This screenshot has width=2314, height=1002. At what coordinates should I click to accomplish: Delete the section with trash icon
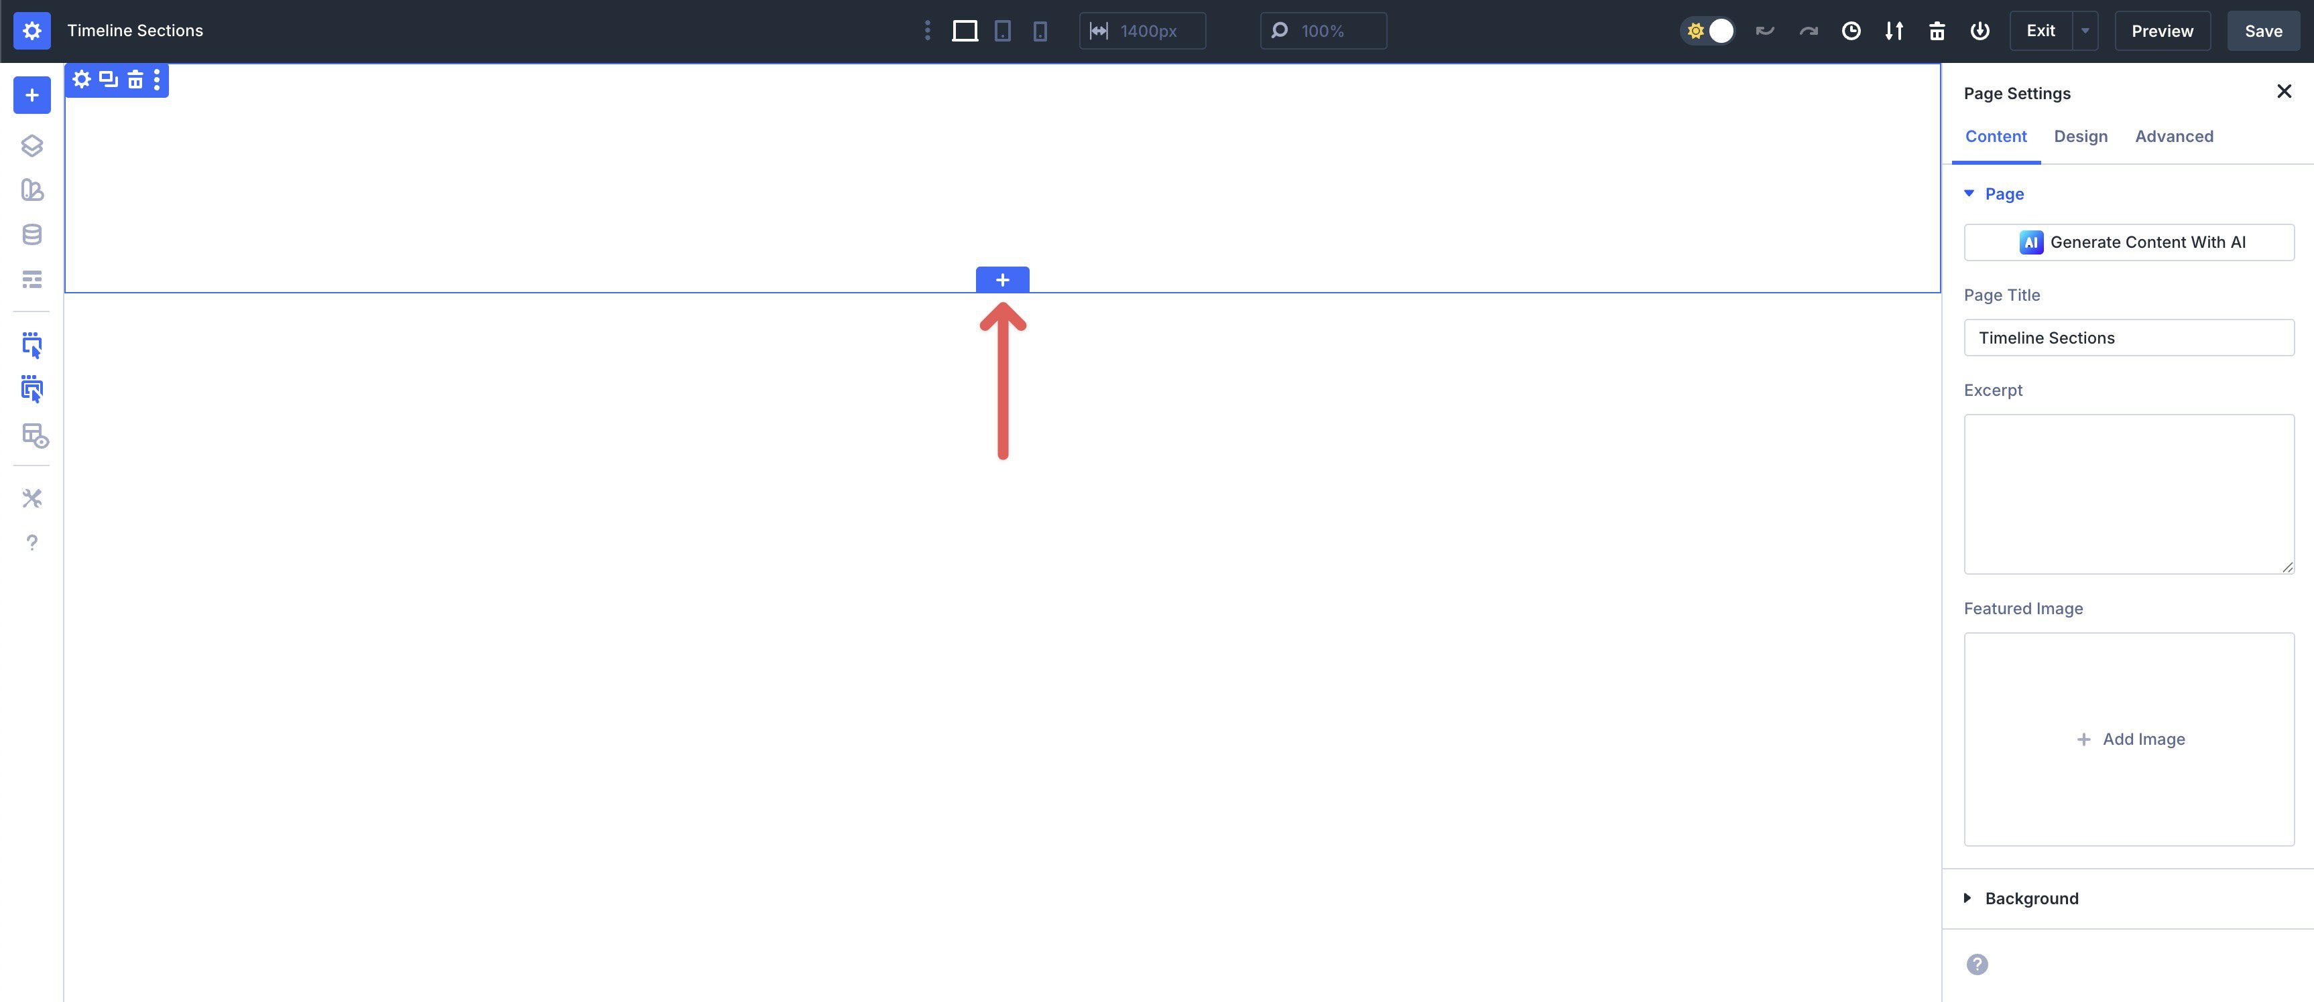coord(135,80)
